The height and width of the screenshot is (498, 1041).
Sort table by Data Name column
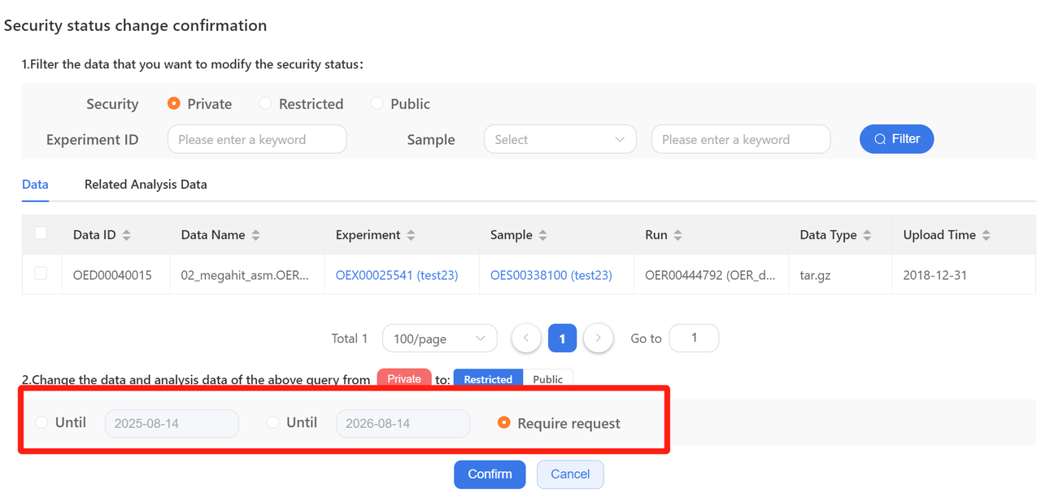(255, 235)
